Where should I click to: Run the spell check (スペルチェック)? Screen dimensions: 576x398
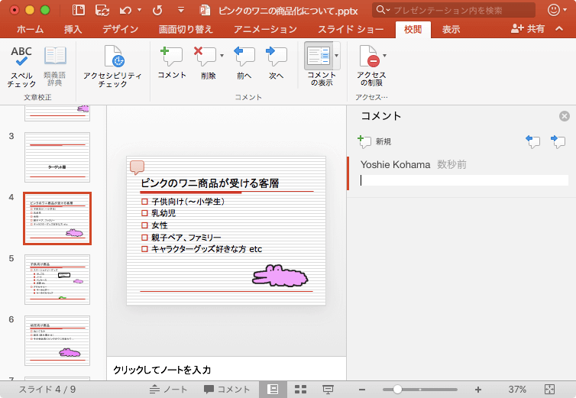click(21, 66)
